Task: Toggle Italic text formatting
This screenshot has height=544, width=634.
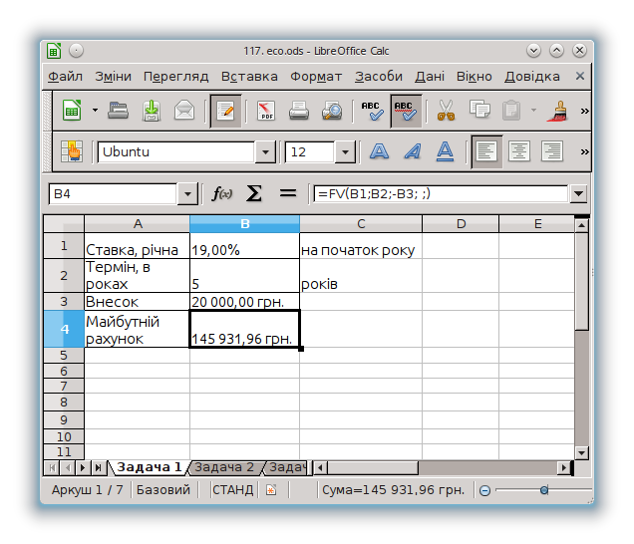Action: (412, 151)
